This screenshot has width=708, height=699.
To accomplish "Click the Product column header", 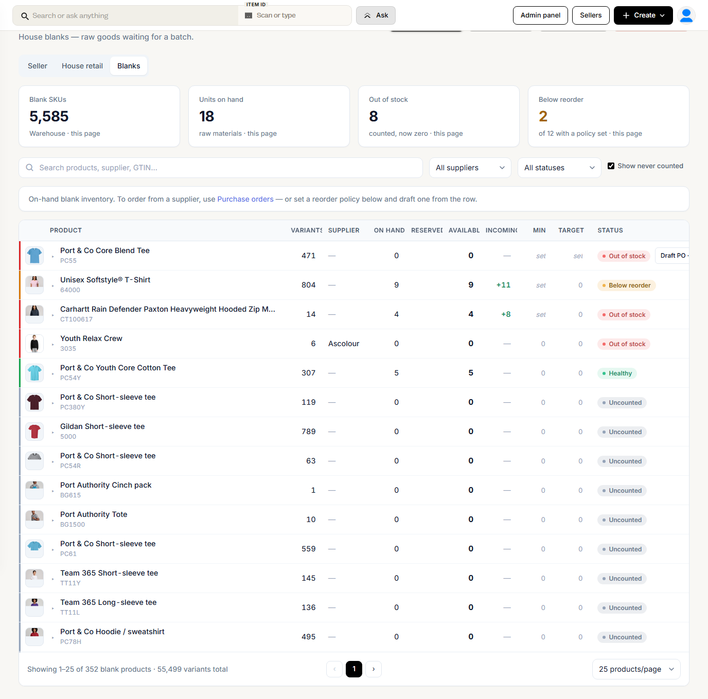I will 66,230.
